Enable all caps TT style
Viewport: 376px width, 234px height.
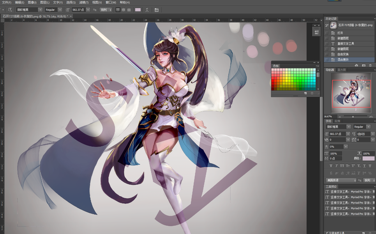point(342,166)
